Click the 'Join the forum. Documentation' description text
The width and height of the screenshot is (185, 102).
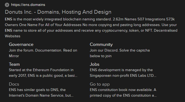click(43, 53)
